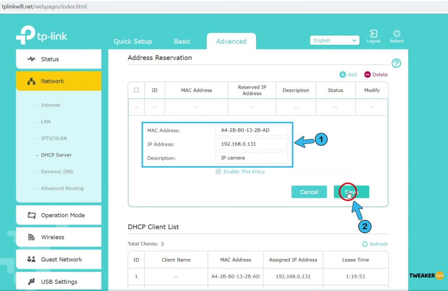Click the Modify column header
Image resolution: width=448 pixels, height=291 pixels.
tap(372, 90)
